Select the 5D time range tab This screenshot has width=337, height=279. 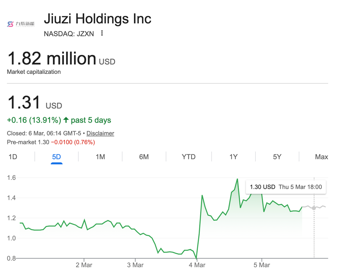(56, 157)
